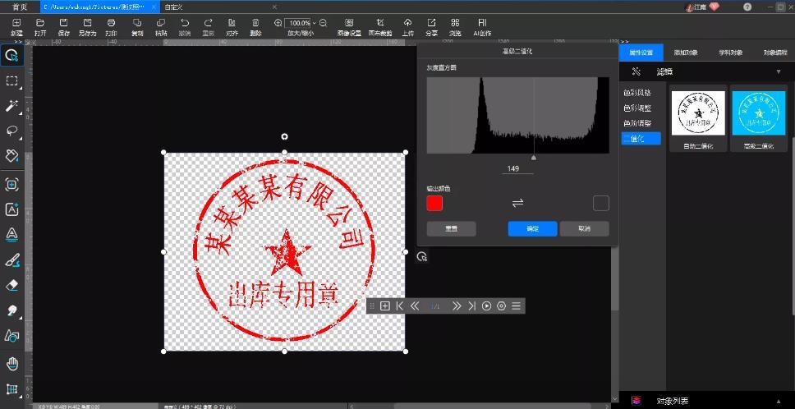Click the 复制 (Copy) icon
This screenshot has width=795, height=409.
pyautogui.click(x=137, y=23)
